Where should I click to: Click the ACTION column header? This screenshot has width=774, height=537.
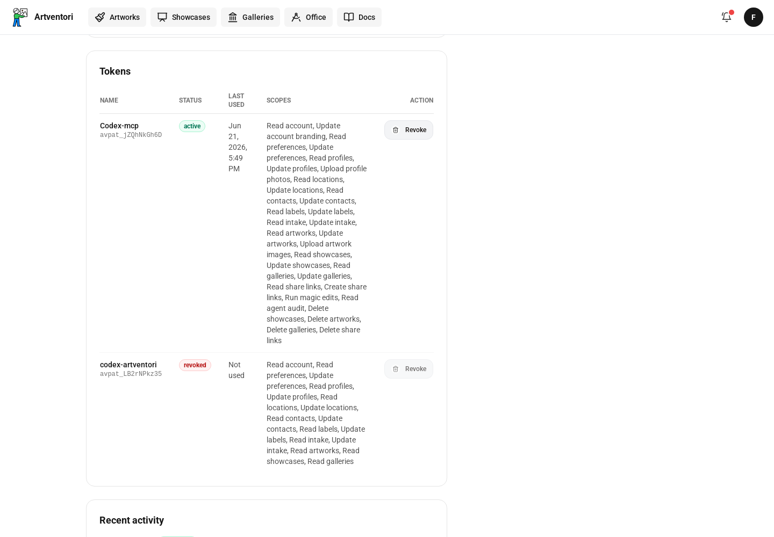[421, 100]
